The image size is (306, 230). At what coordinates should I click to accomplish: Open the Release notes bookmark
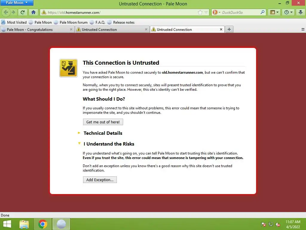tap(121, 22)
